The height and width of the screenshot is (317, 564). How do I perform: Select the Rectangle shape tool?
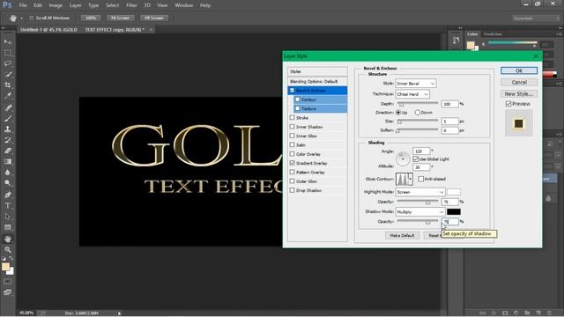(8, 227)
